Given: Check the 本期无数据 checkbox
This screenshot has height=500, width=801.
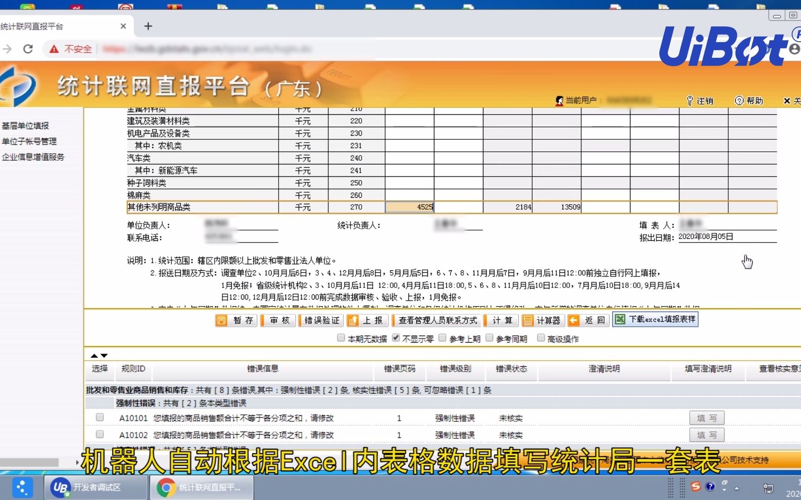Looking at the screenshot, I should [x=341, y=338].
